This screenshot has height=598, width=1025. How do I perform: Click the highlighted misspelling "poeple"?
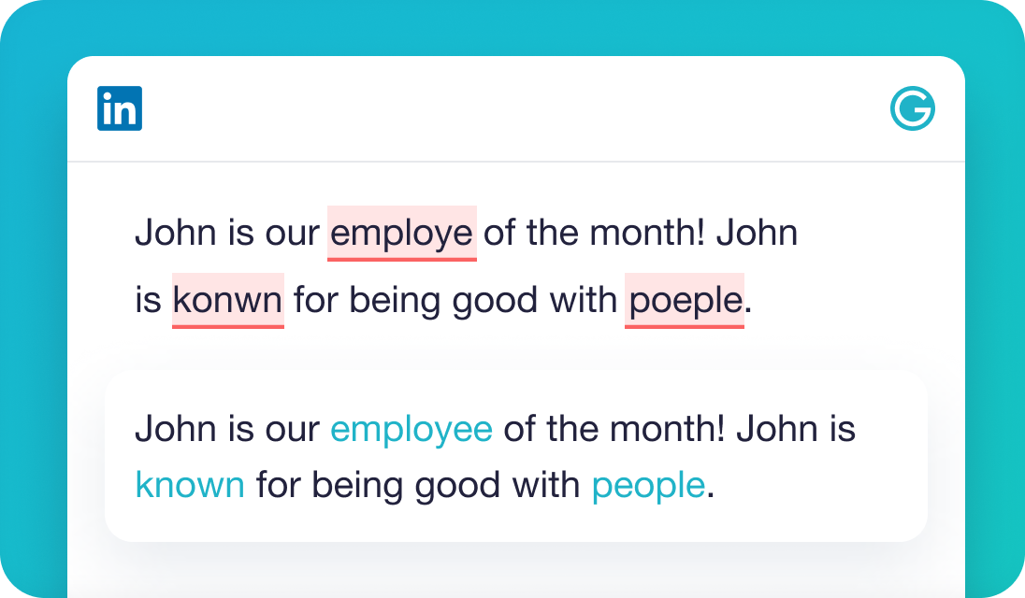point(685,300)
